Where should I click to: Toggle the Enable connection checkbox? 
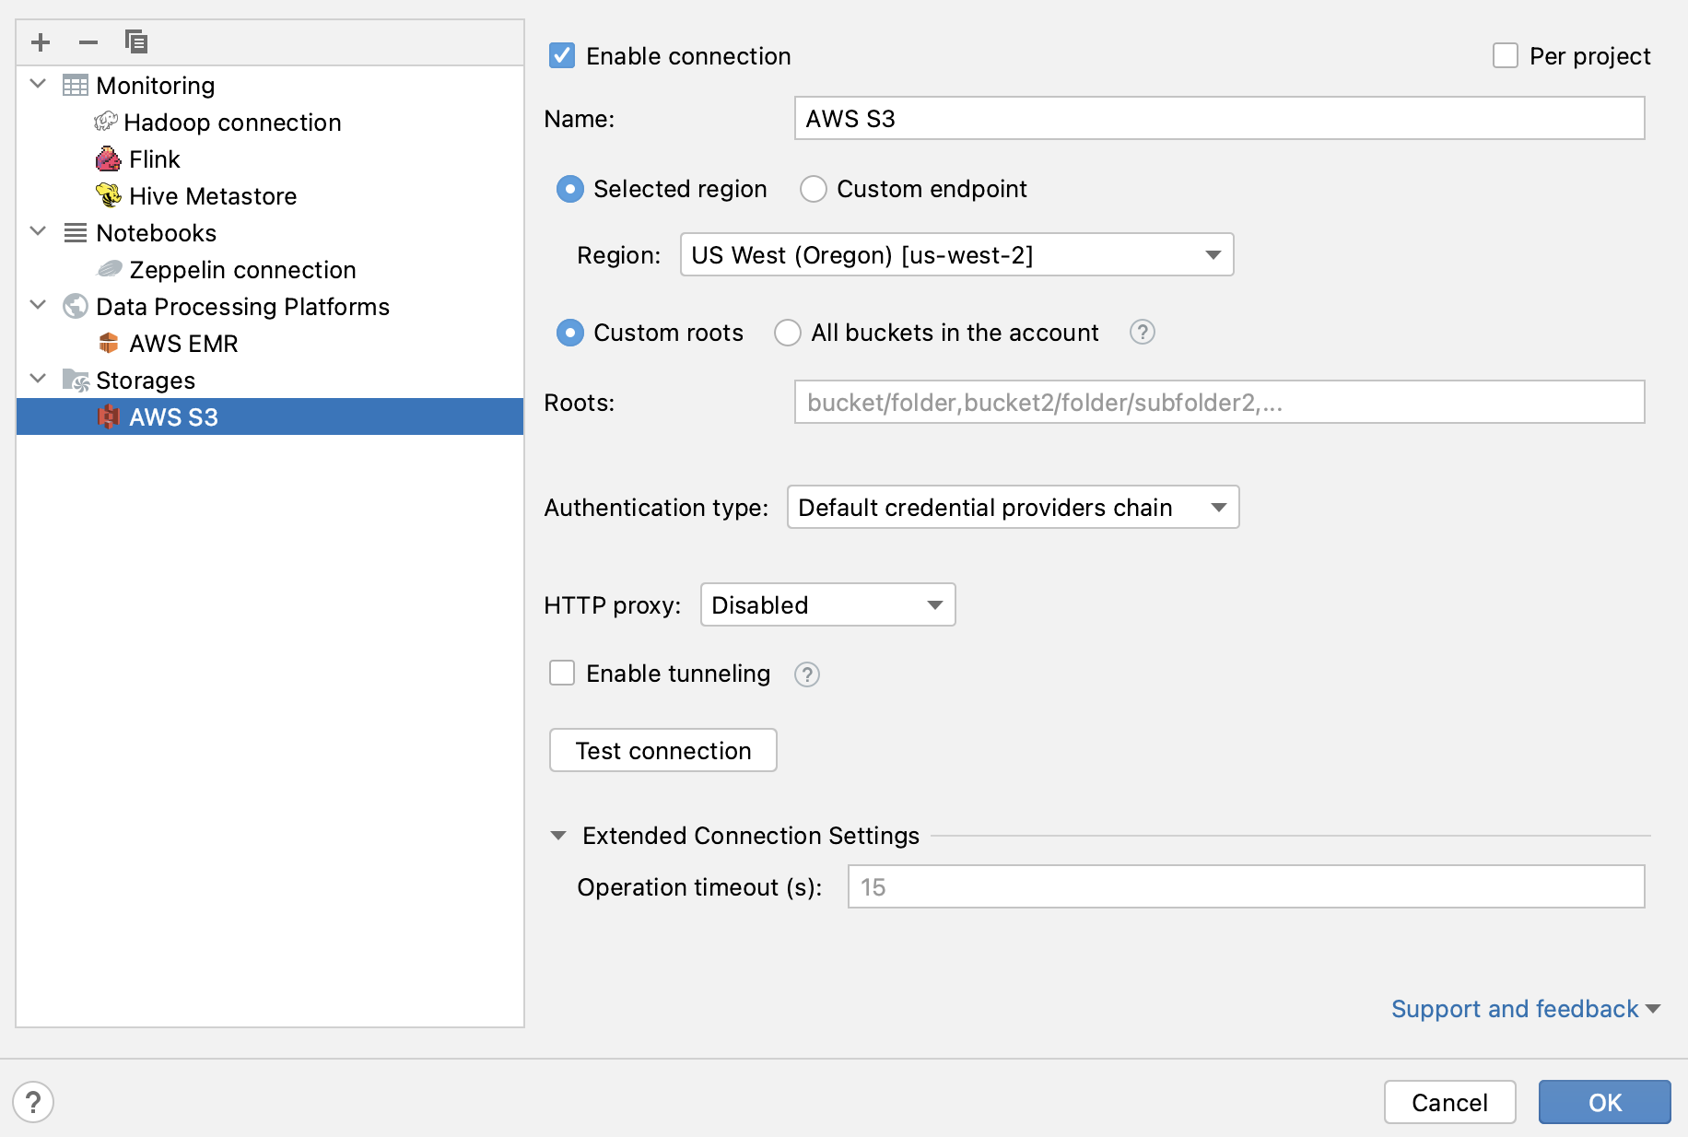pos(562,55)
